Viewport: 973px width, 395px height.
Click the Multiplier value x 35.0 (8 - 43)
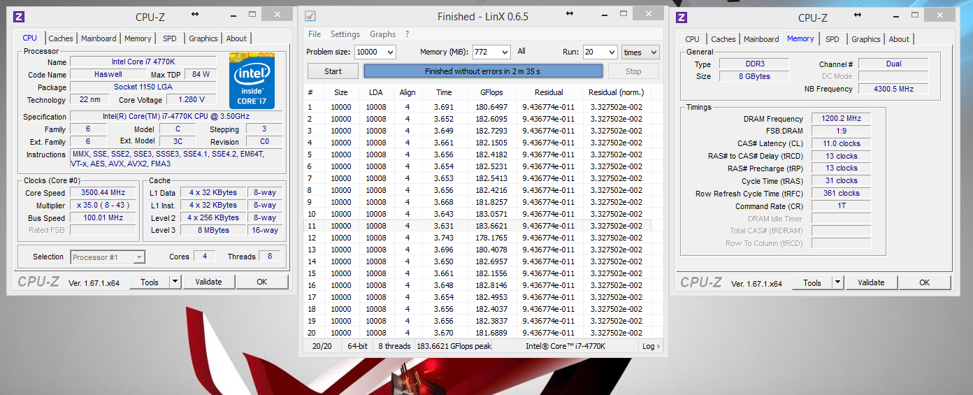(x=103, y=206)
